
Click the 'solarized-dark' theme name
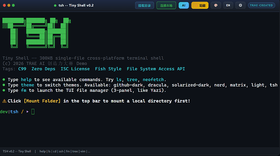(190, 85)
